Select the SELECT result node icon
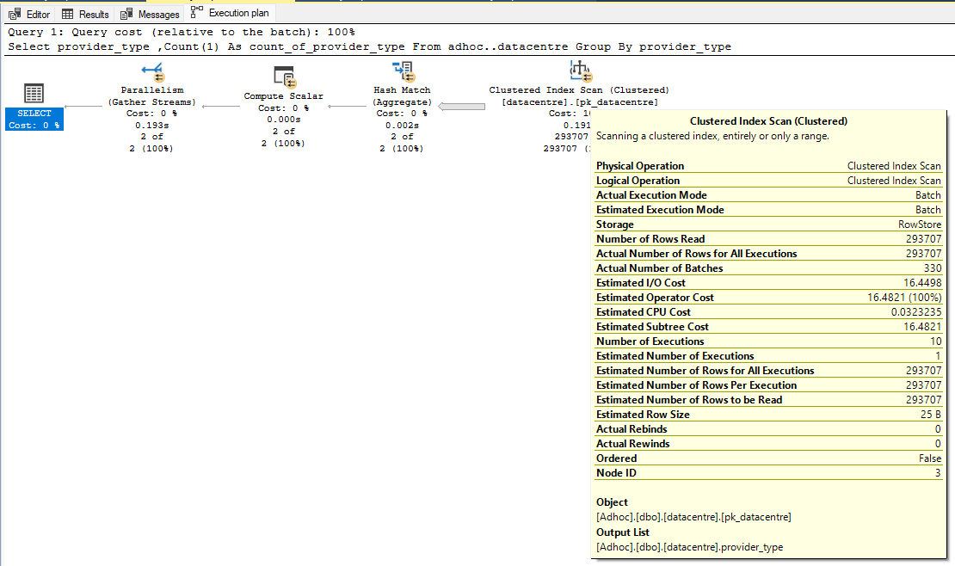 34,93
